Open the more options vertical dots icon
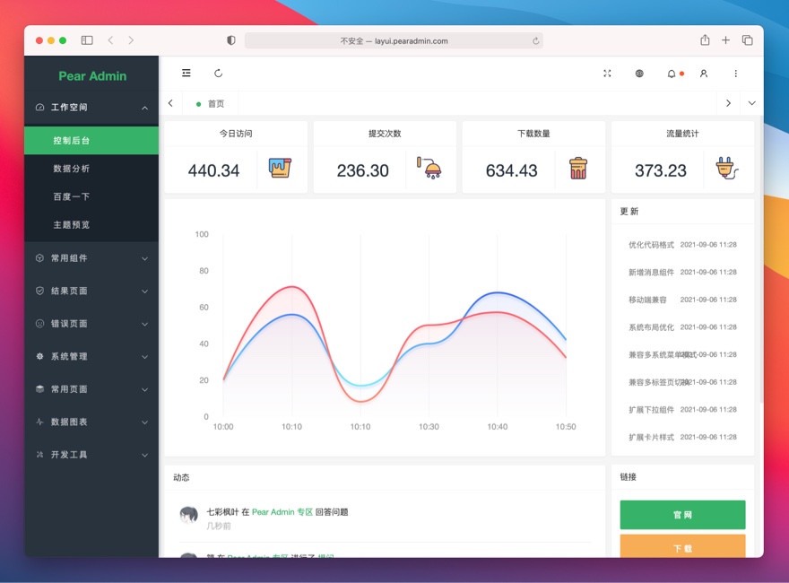The image size is (789, 583). (x=735, y=74)
